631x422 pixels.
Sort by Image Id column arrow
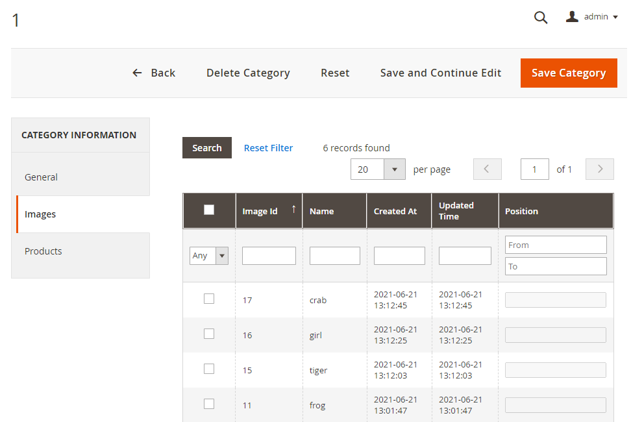pyautogui.click(x=293, y=208)
